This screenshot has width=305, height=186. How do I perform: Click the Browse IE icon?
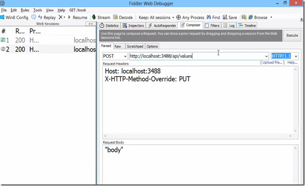250,17
